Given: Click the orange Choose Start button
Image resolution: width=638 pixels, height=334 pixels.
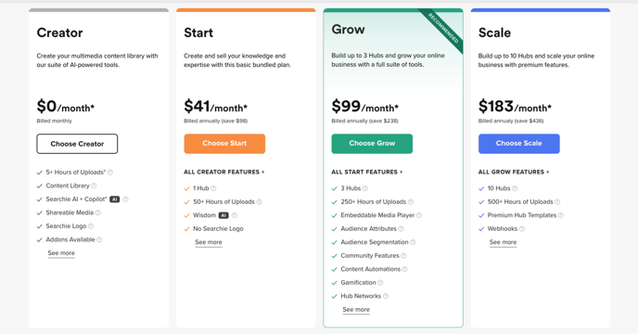Looking at the screenshot, I should [x=224, y=144].
